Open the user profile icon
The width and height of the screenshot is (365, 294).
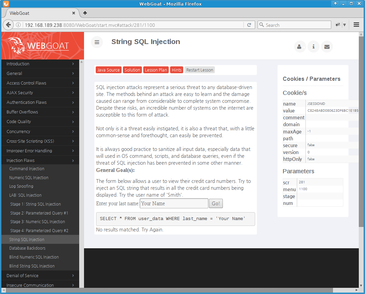pyautogui.click(x=299, y=47)
